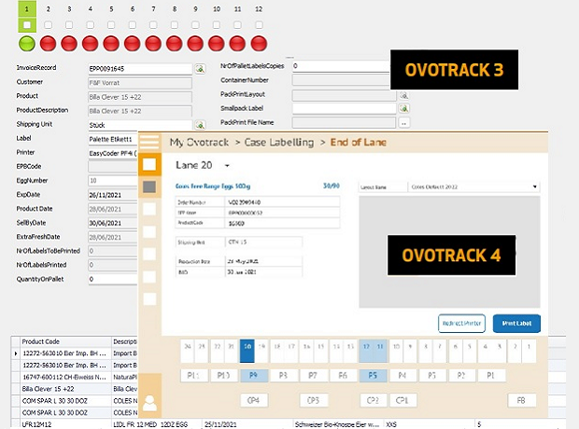This screenshot has height=429, width=579.
Task: Click the lookup icon next to Shipping Unit
Action: pyautogui.click(x=200, y=124)
